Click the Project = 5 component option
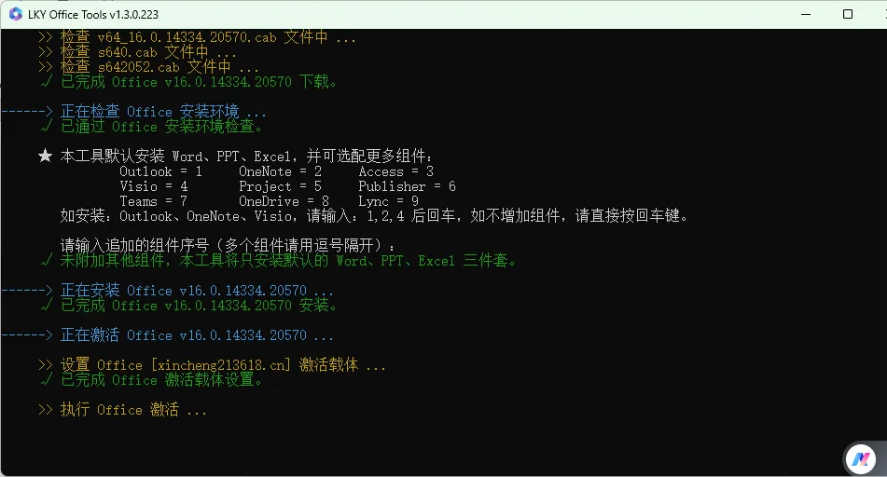The image size is (887, 477). coord(280,186)
